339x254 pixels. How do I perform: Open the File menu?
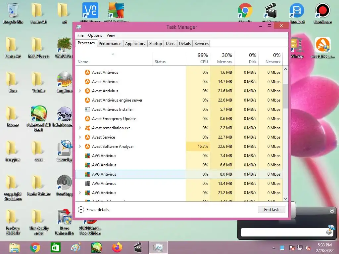pyautogui.click(x=80, y=35)
